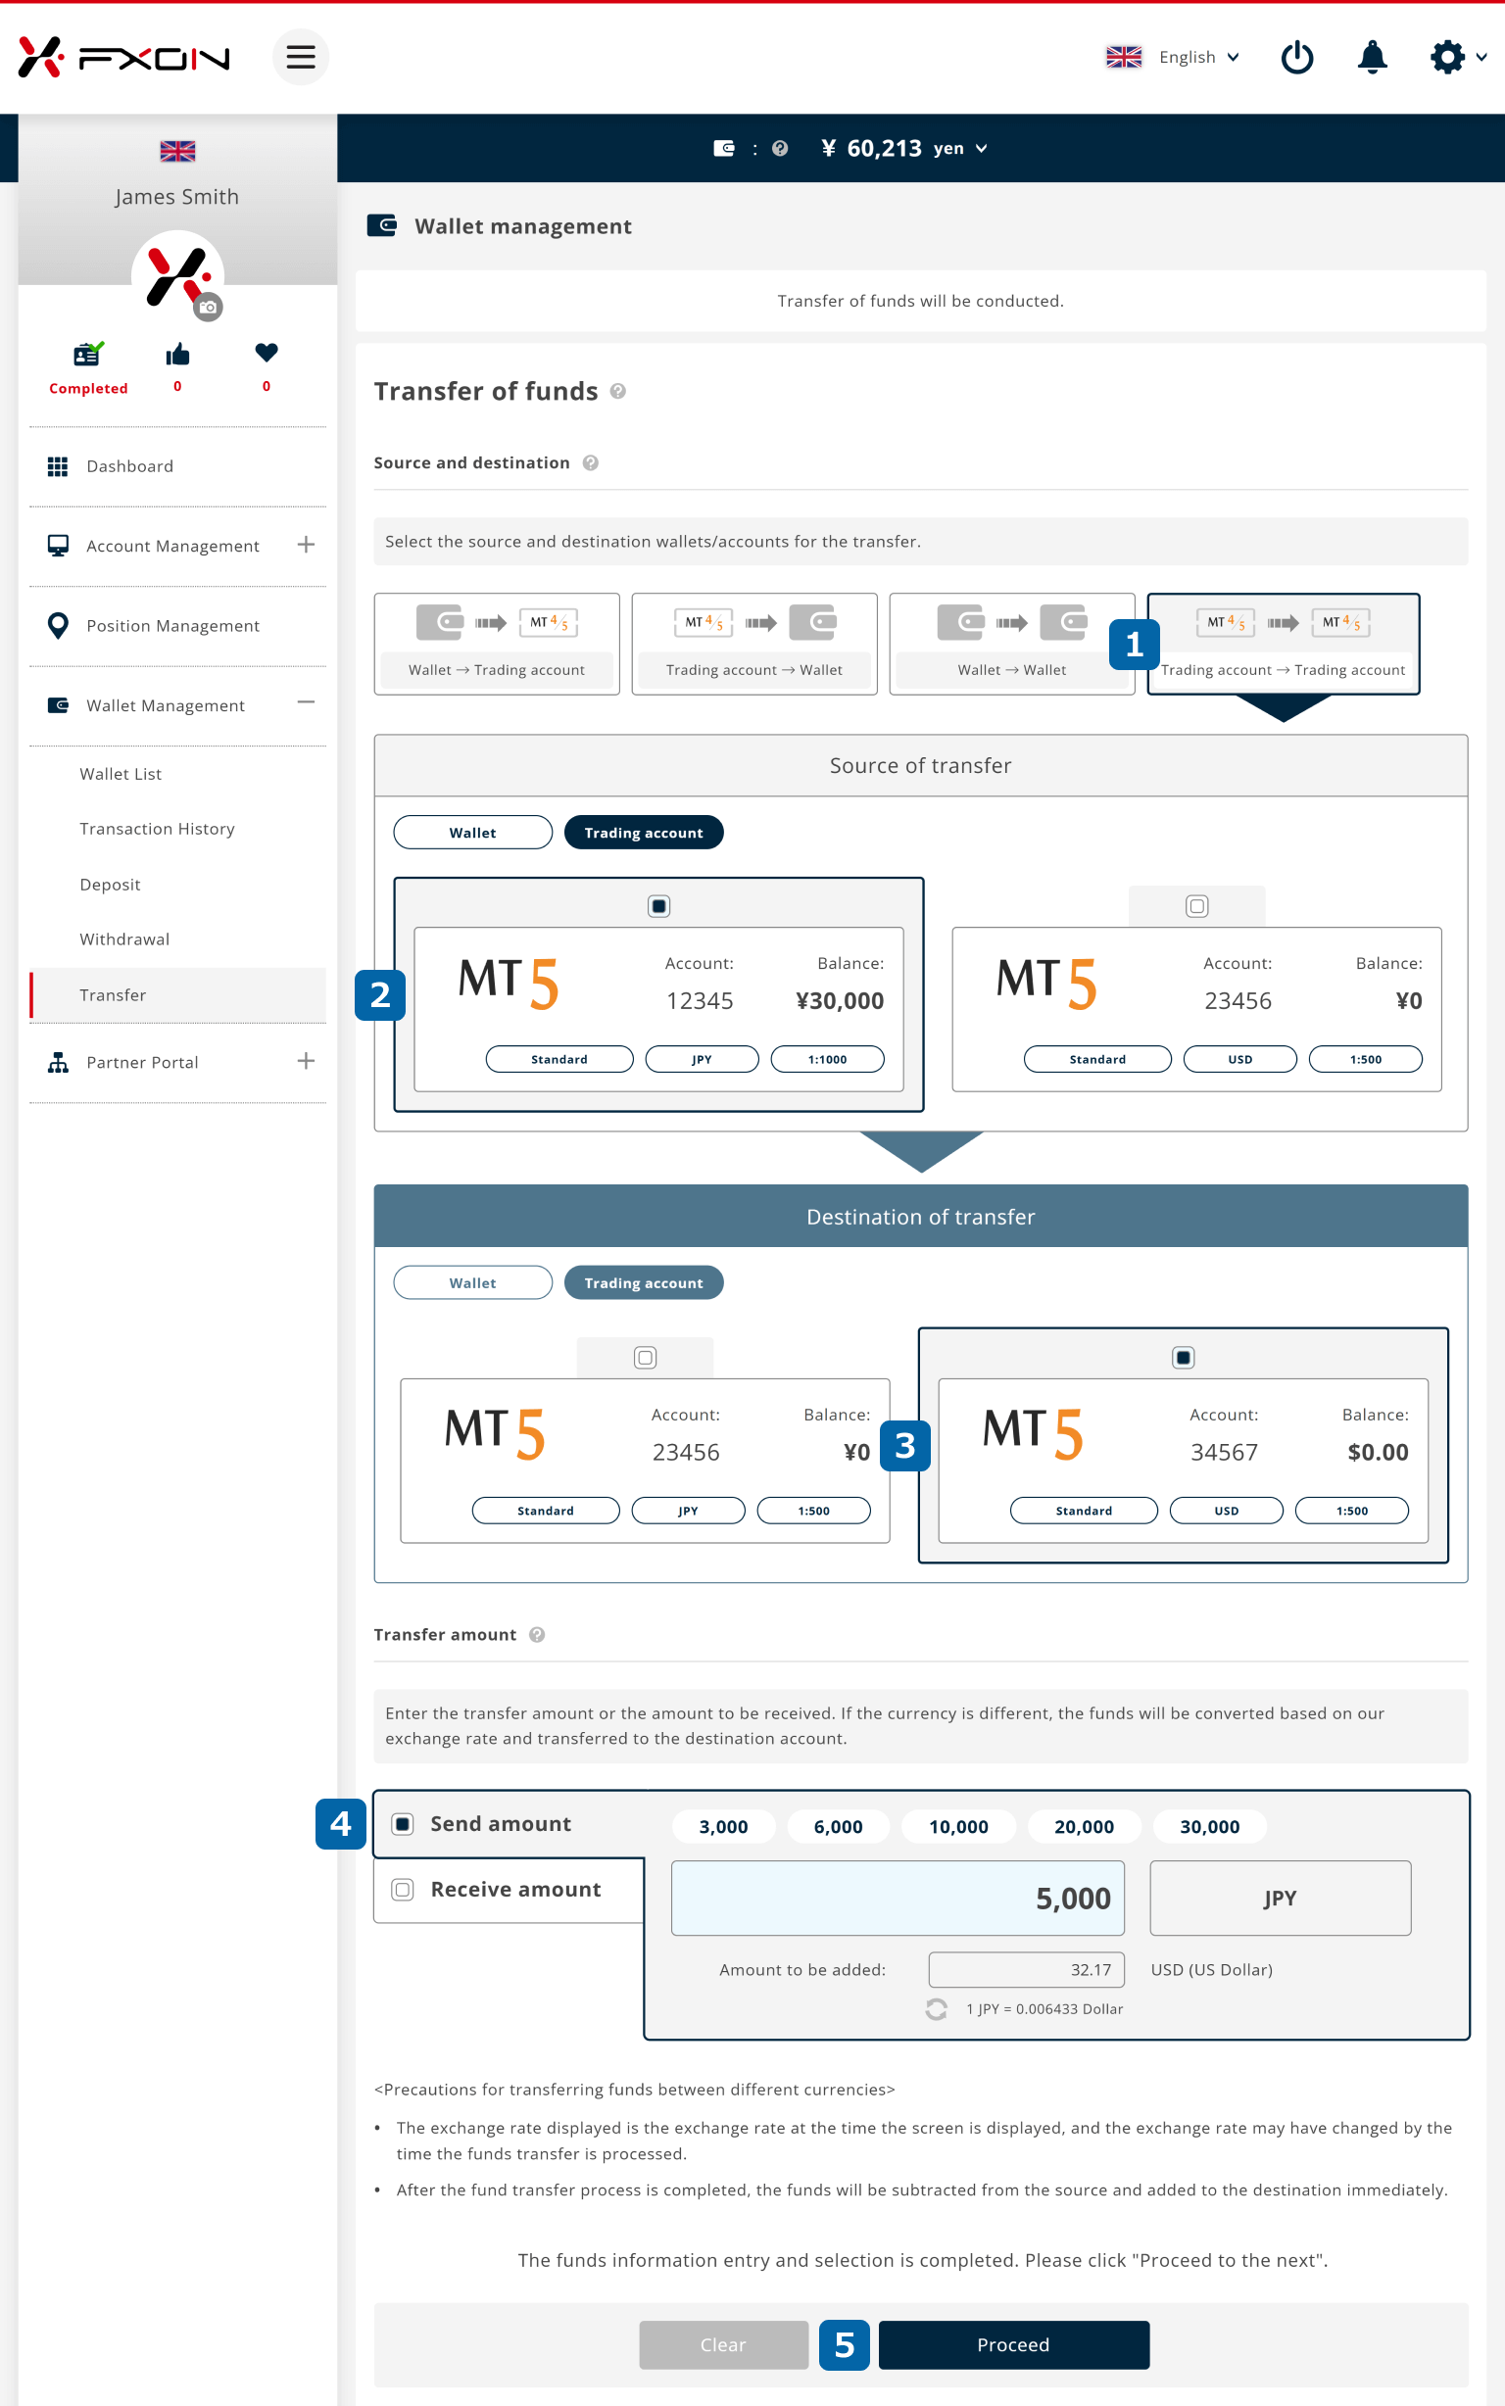
Task: Collapse Wallet Management minus toggle
Action: [x=306, y=702]
